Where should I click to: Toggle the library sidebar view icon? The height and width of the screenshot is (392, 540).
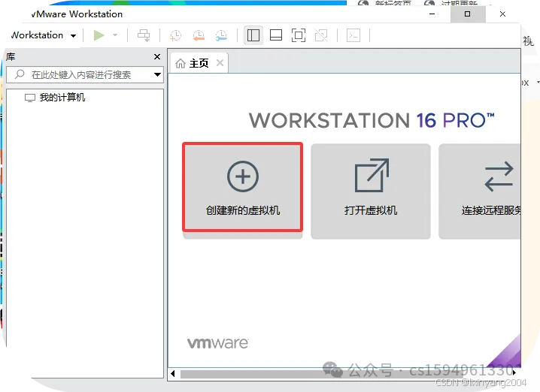(x=253, y=35)
